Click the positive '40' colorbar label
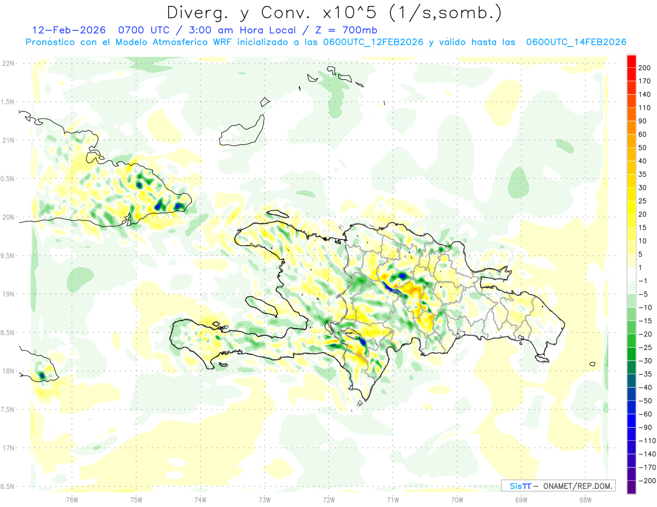657x507 pixels. pos(643,161)
